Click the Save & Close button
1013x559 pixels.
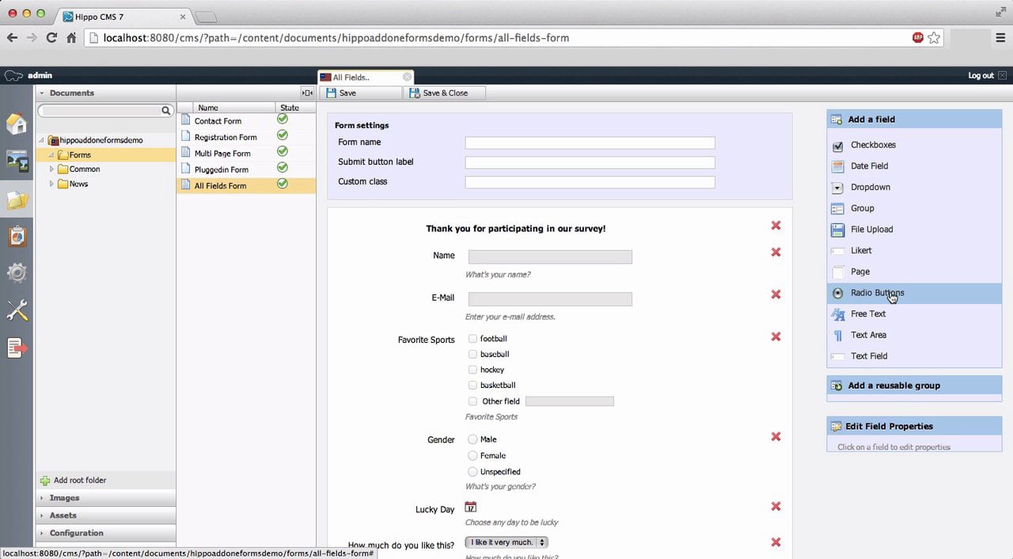click(444, 93)
